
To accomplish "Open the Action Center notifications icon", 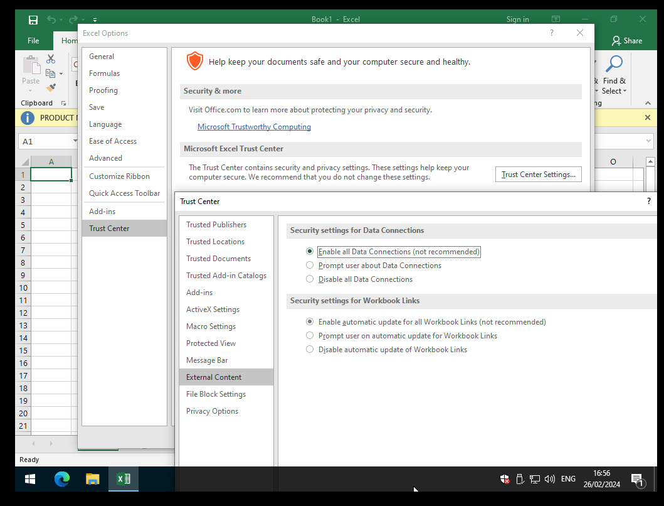I will tap(638, 479).
